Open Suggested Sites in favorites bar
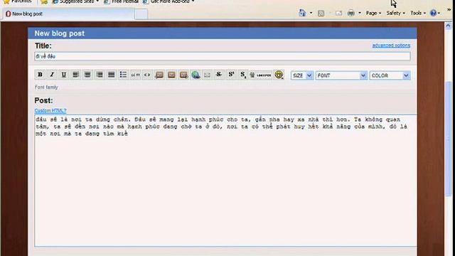This screenshot has width=455, height=256. pos(75,1)
